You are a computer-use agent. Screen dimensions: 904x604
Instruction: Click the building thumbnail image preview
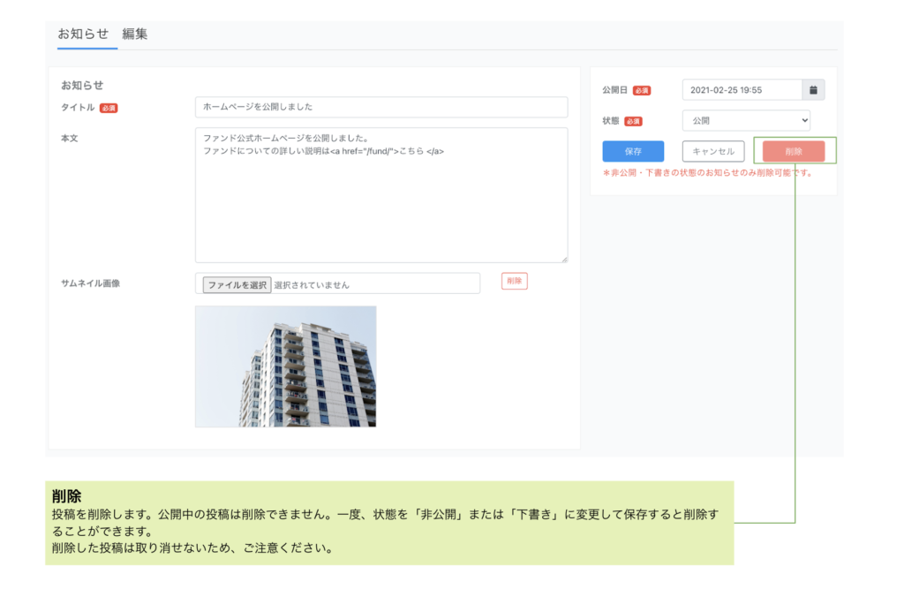pos(285,366)
